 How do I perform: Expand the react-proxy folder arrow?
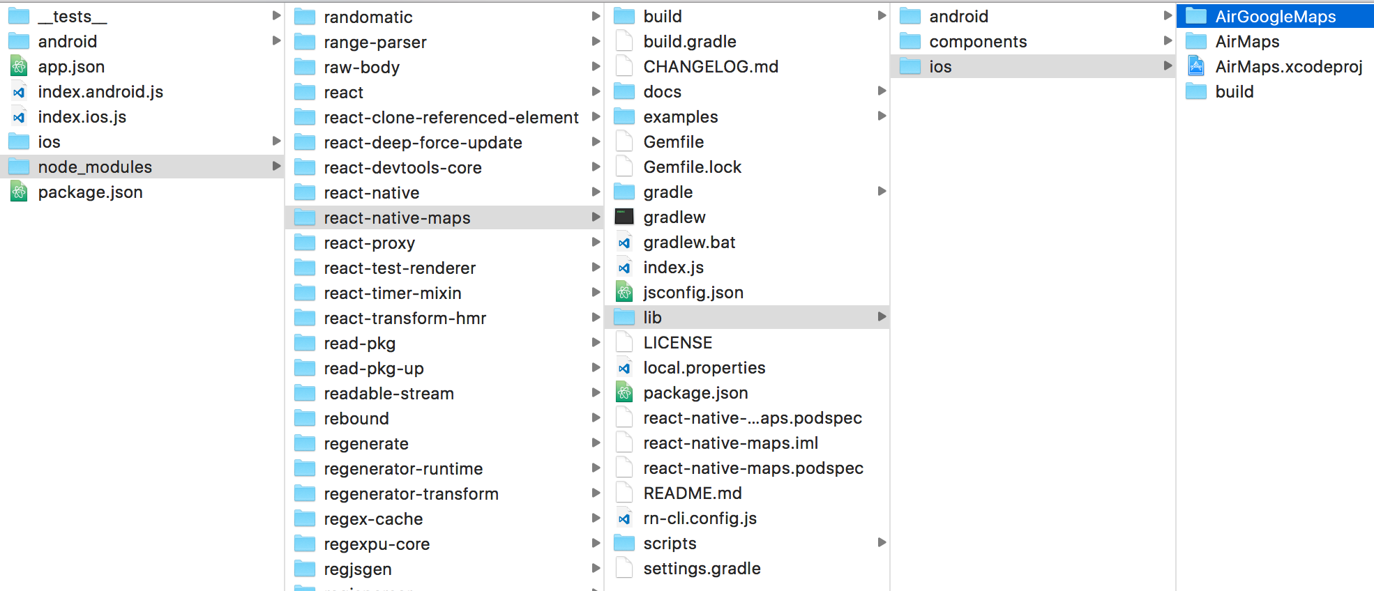(596, 242)
